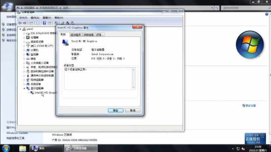271x152 pixels.
Task: Click 正版授权 genuine badge
Action: point(255,138)
